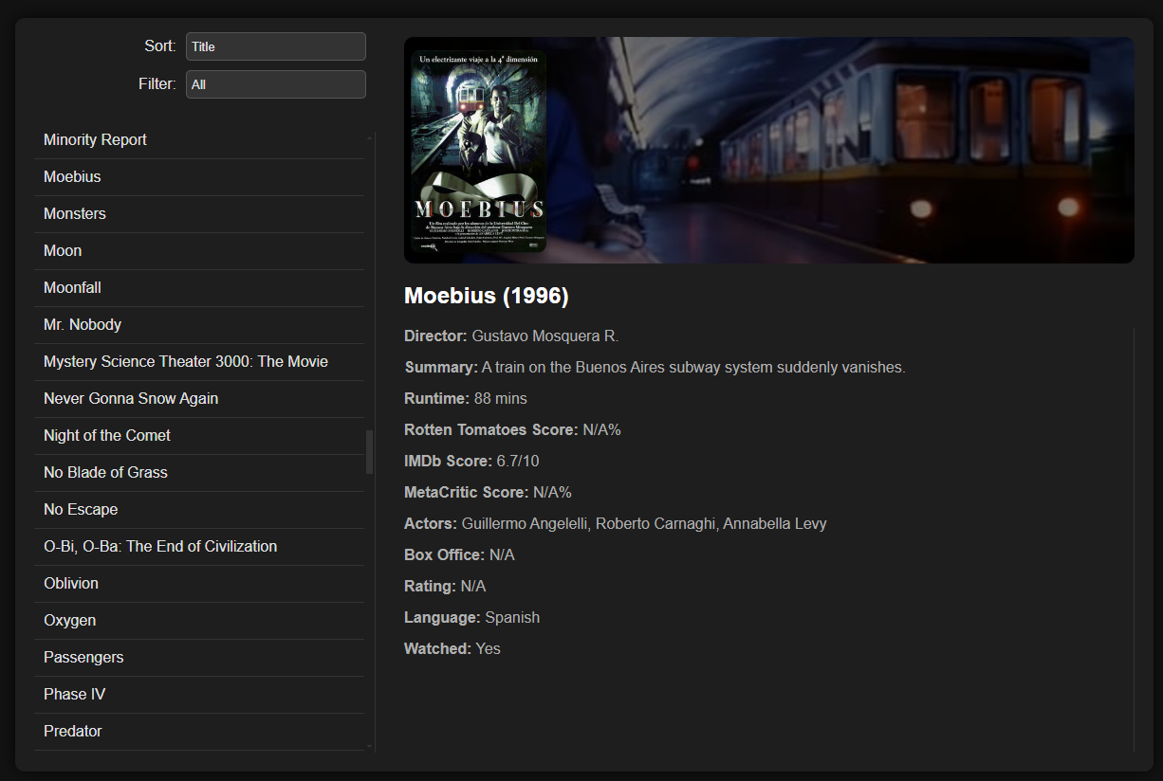Click the Rating N/A line
Image resolution: width=1163 pixels, height=781 pixels.
point(445,587)
